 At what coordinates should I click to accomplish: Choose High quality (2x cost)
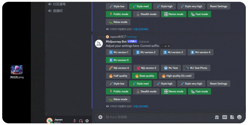tap(176, 76)
